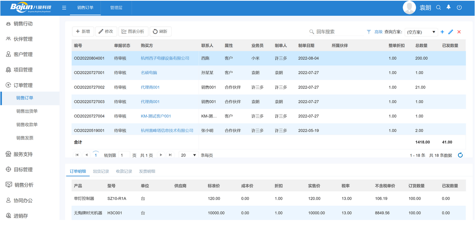Click the refresh (刷新) button
The image size is (475, 226).
[x=160, y=31]
